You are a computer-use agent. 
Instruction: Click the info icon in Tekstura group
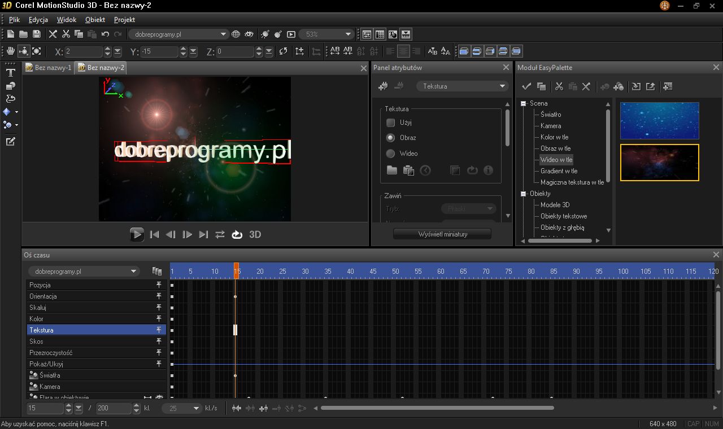(488, 170)
